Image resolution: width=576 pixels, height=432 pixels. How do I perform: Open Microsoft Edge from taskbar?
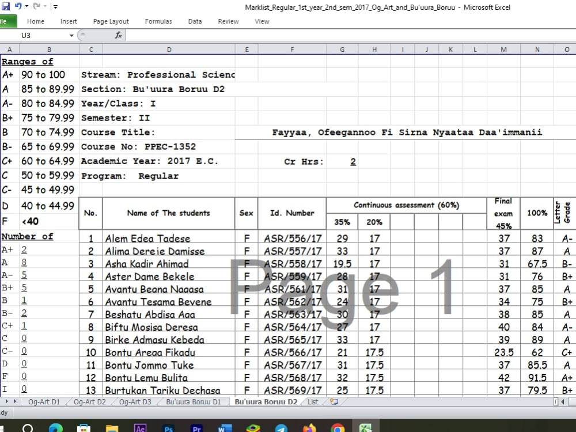tap(56, 428)
